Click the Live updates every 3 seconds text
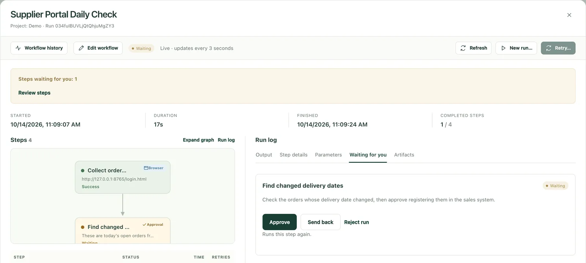Image resolution: width=586 pixels, height=263 pixels. (197, 48)
